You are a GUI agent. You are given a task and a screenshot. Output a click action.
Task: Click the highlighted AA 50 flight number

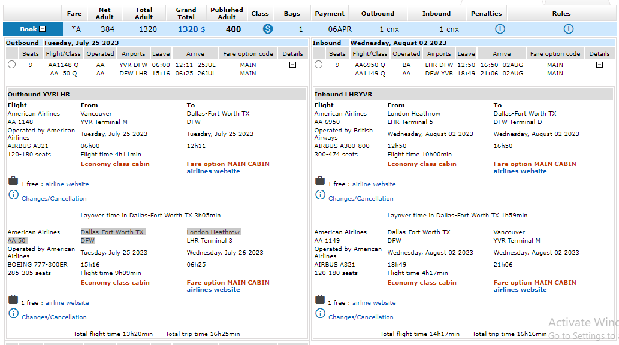click(x=17, y=240)
